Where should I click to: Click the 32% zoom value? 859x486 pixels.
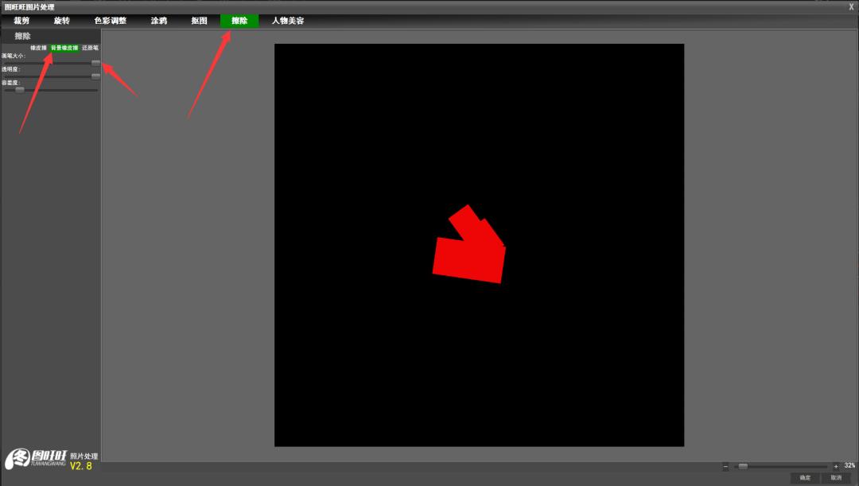click(849, 466)
